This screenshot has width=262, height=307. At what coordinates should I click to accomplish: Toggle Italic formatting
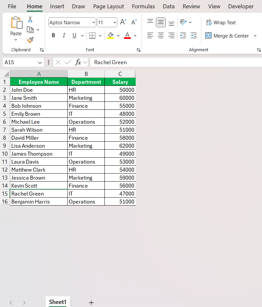(64, 36)
